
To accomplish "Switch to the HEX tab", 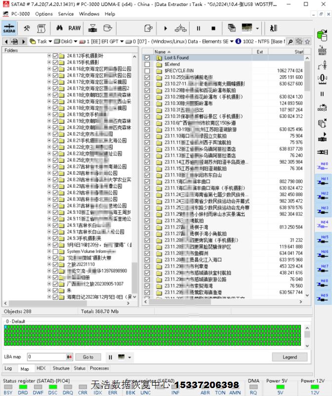I will pos(41,368).
